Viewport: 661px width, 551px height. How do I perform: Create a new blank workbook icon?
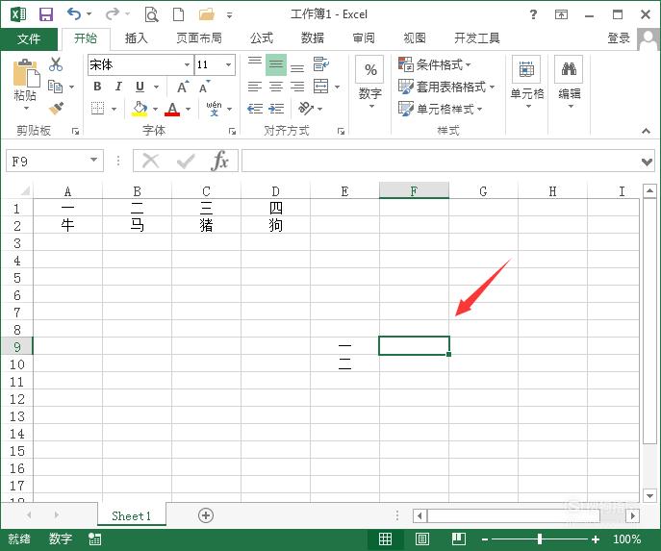(x=179, y=14)
